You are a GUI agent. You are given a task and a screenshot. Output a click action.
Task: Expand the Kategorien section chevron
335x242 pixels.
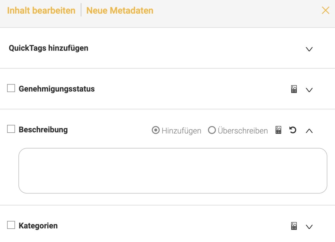click(309, 226)
